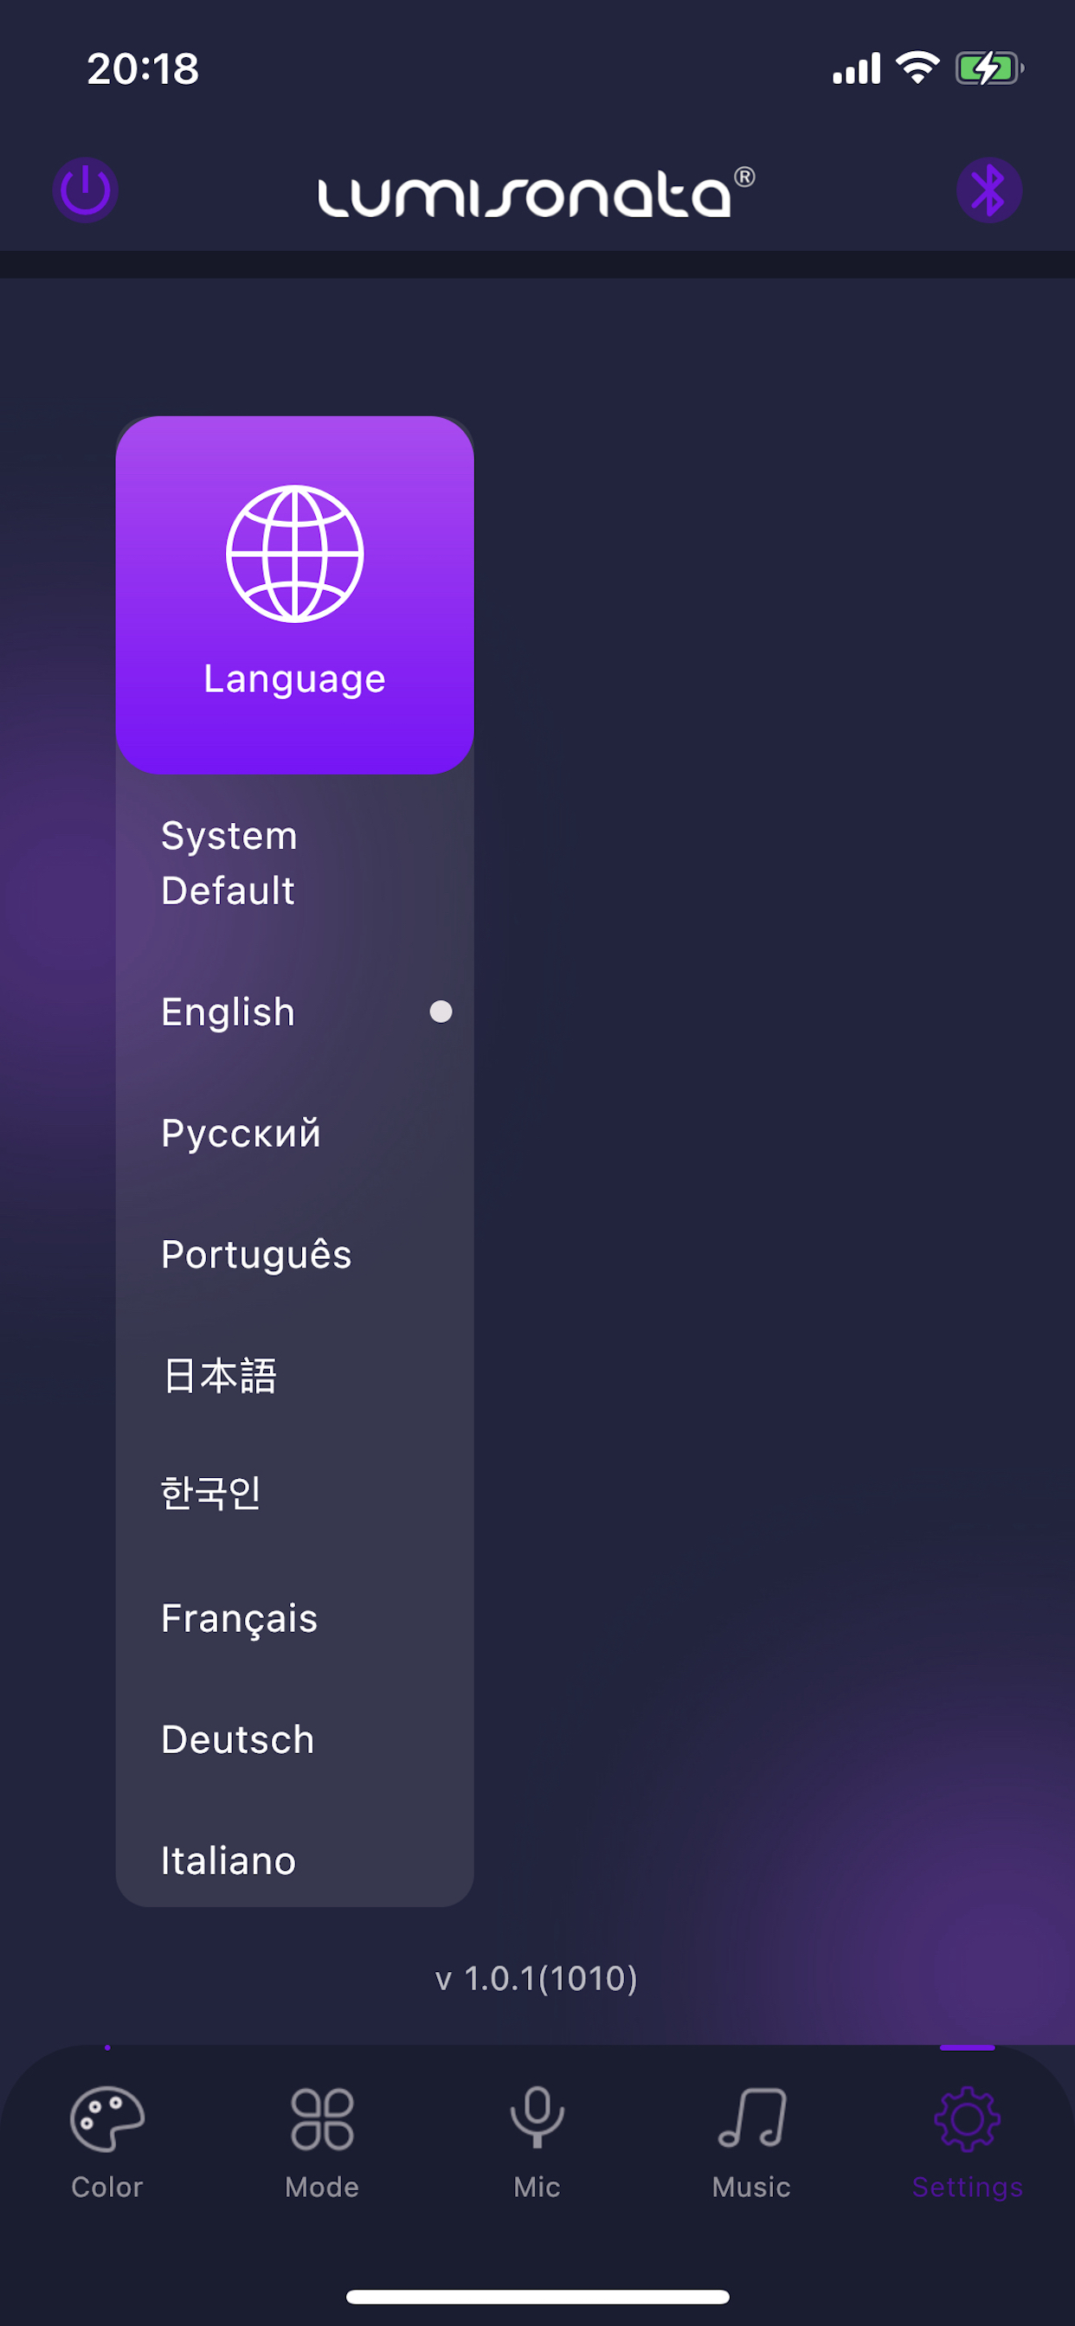Open the Mic tab microphone icon
The image size is (1075, 2326).
537,2117
